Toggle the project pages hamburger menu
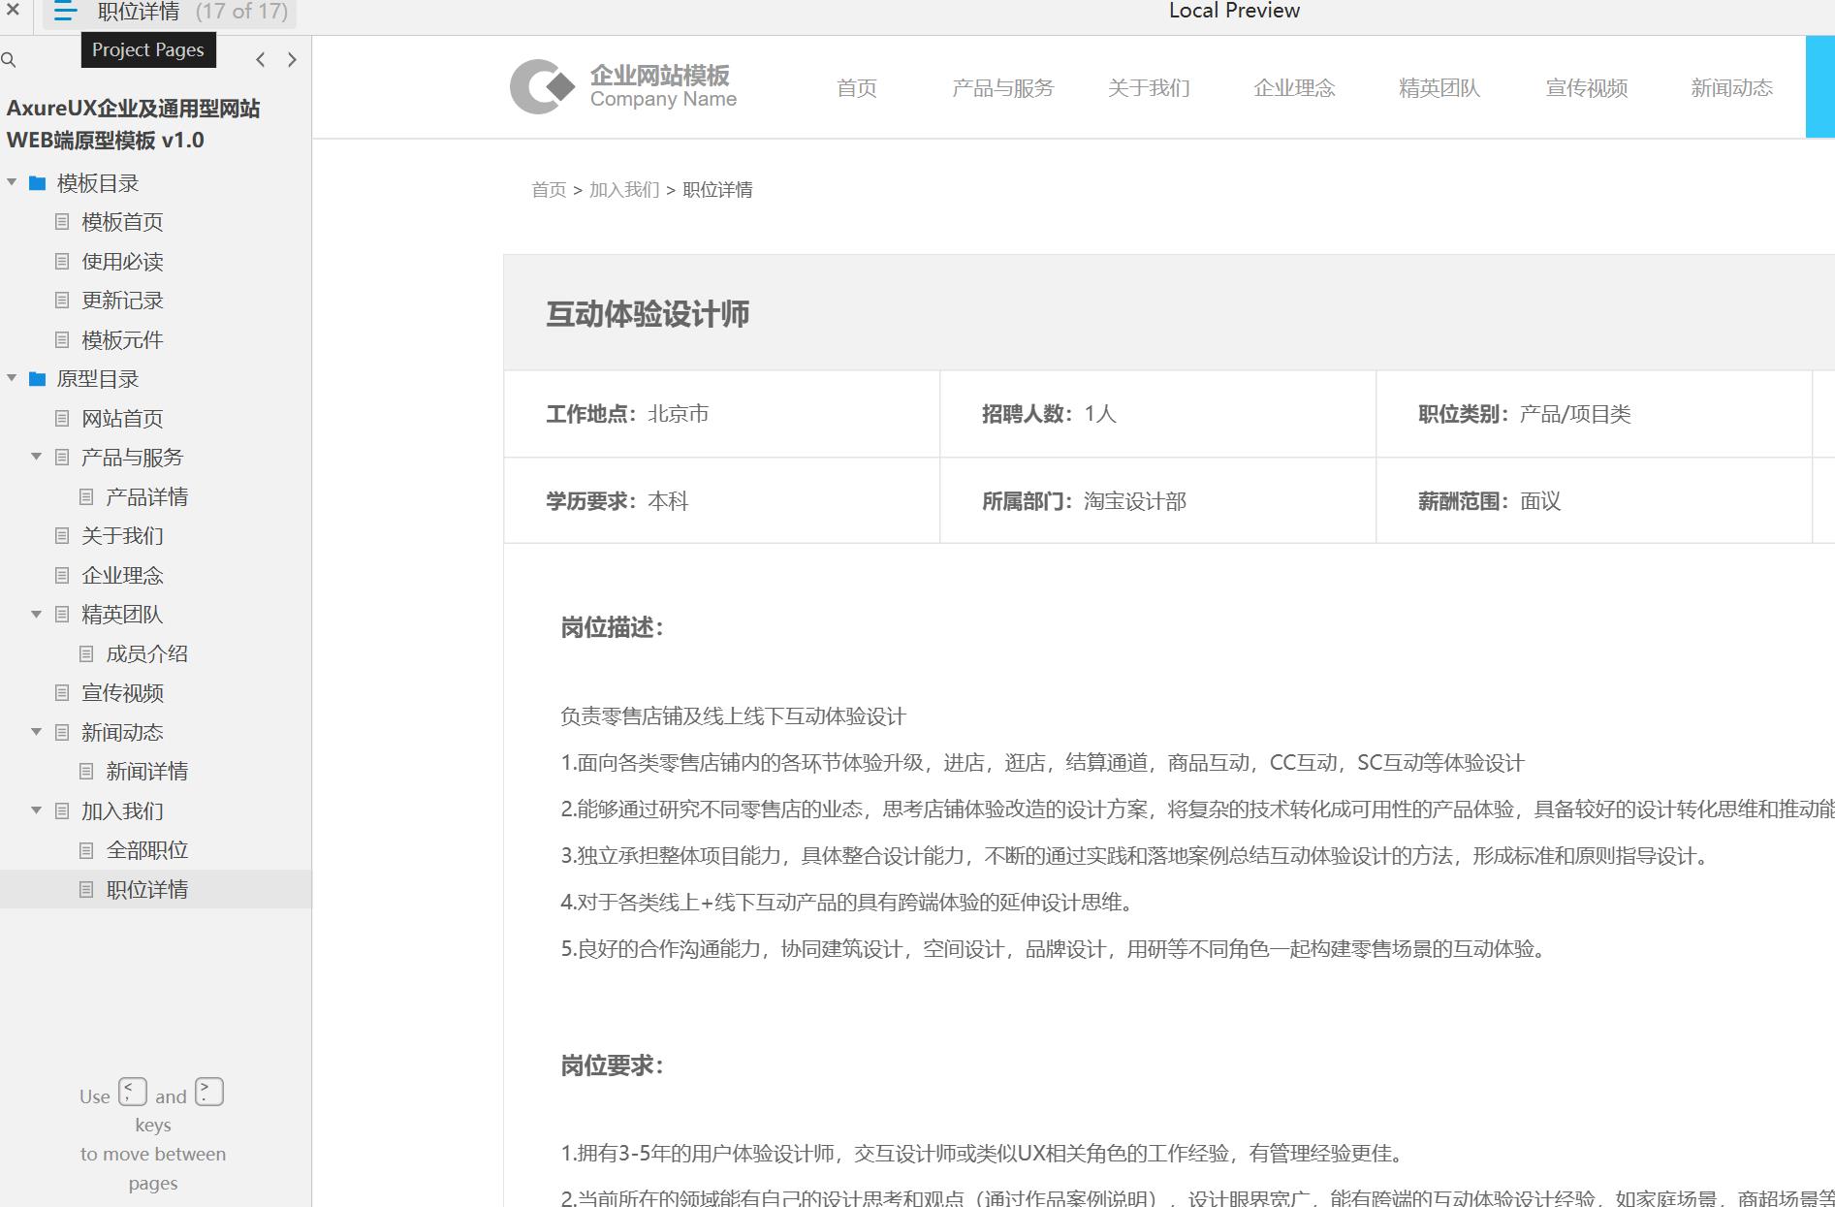Screen dimensions: 1835x1207 tap(65, 12)
